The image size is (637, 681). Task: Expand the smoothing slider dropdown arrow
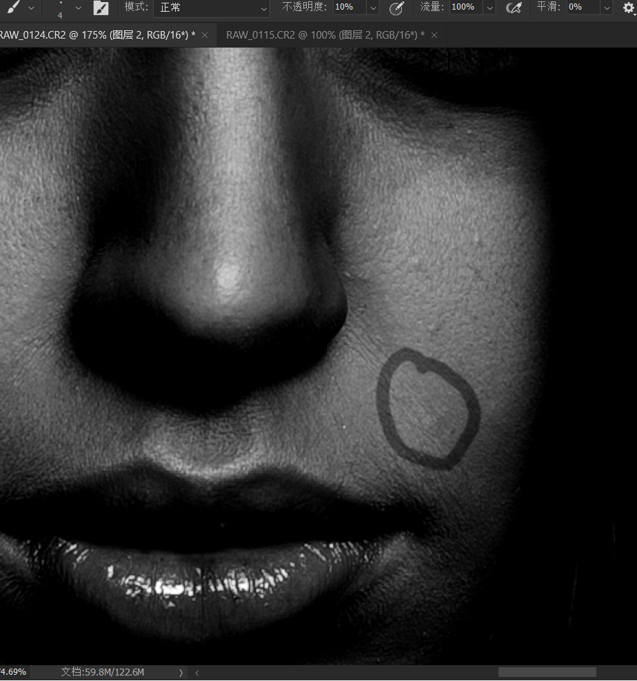click(x=607, y=8)
